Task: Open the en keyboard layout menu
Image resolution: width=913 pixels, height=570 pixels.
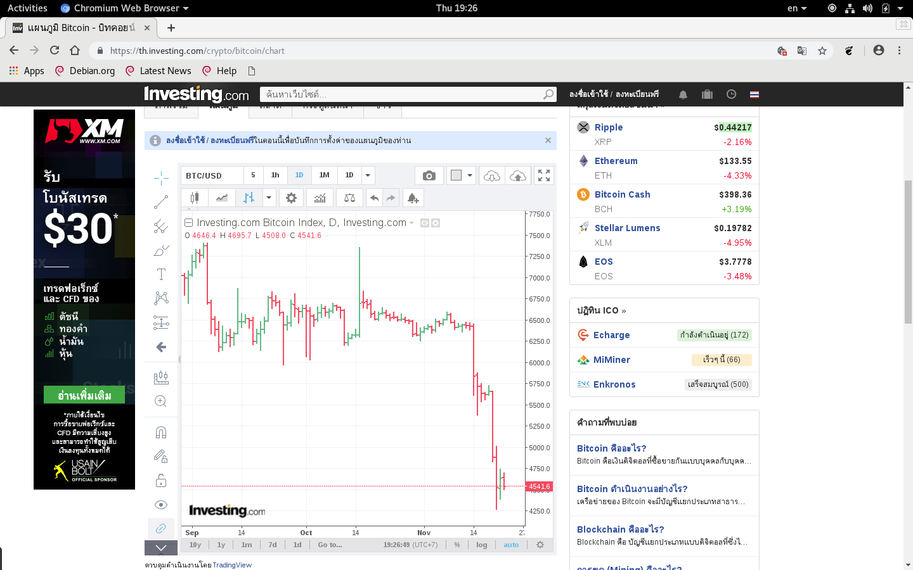Action: point(797,8)
